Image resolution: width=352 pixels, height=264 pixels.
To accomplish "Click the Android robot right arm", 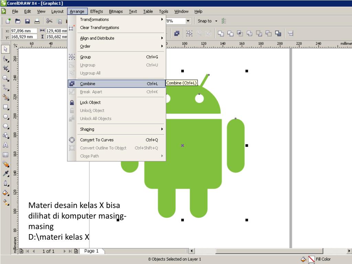I will (x=235, y=146).
